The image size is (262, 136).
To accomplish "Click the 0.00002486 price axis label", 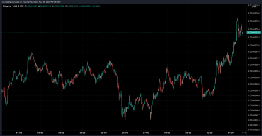I will pyautogui.click(x=254, y=100).
